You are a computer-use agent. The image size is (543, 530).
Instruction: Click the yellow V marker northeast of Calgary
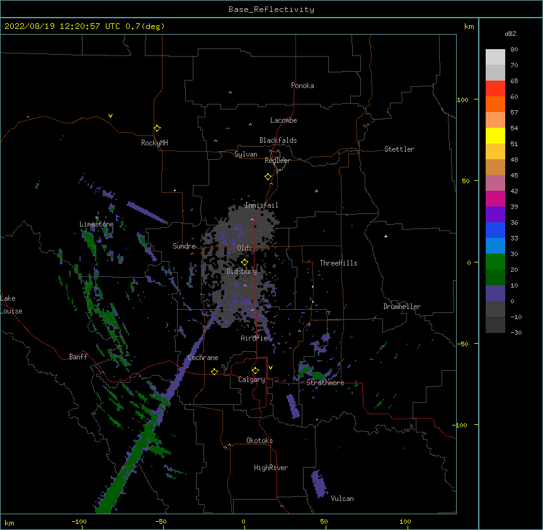tap(270, 368)
